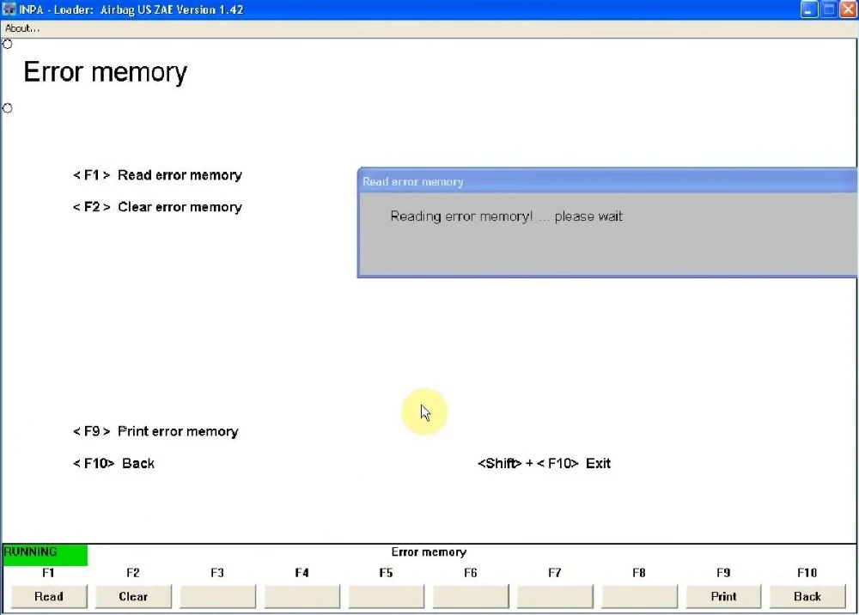Image resolution: width=859 pixels, height=615 pixels.
Task: Click the blank F8 button
Action: point(639,596)
